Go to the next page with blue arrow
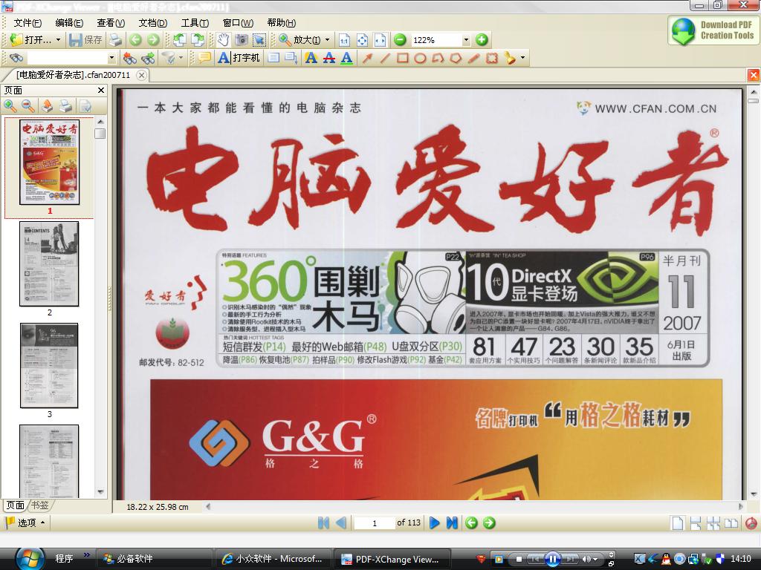 tap(434, 522)
